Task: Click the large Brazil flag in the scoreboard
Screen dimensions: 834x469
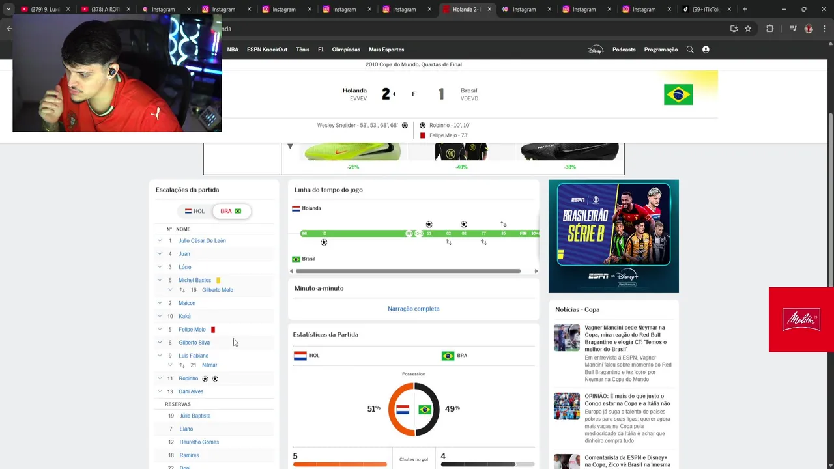Action: coord(678,94)
